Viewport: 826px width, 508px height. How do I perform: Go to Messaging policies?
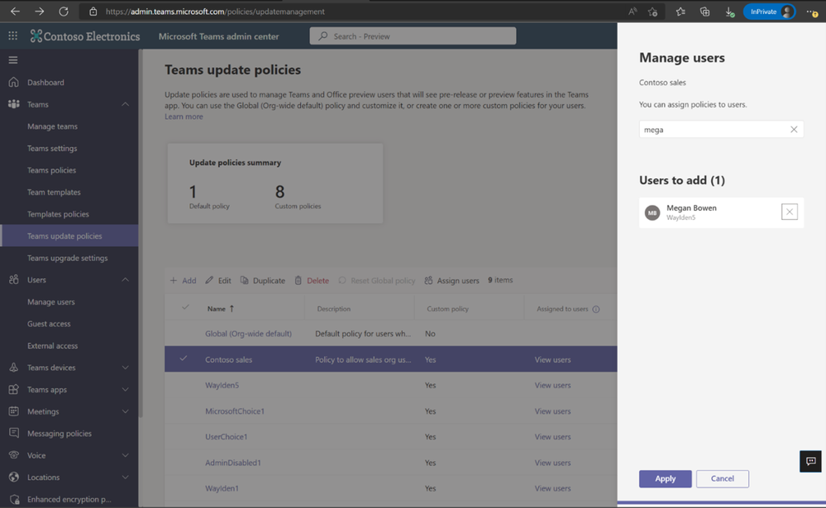point(59,434)
